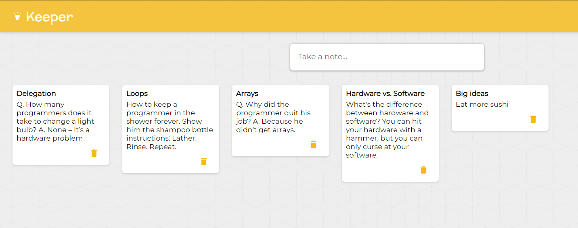The height and width of the screenshot is (228, 578).
Task: Click the Eat more sushi text
Action: coord(482,104)
